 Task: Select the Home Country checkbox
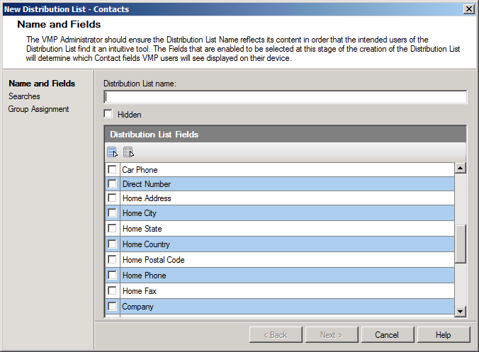(112, 244)
